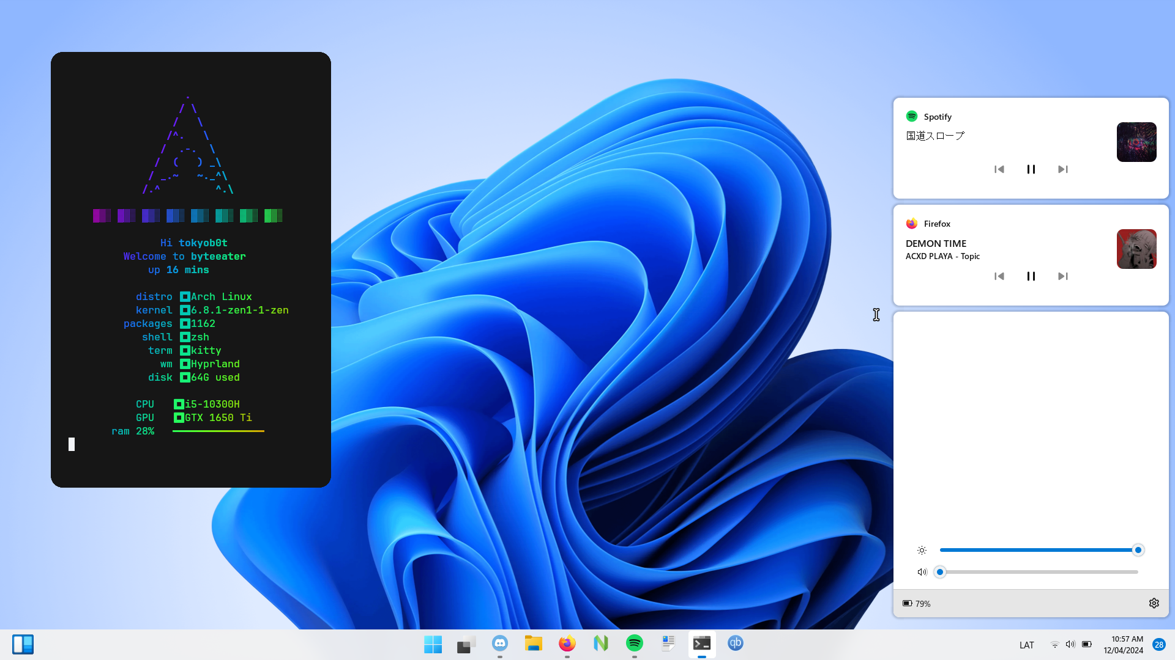Pause the Spotify track
Viewport: 1175px width, 660px height.
coord(1031,169)
